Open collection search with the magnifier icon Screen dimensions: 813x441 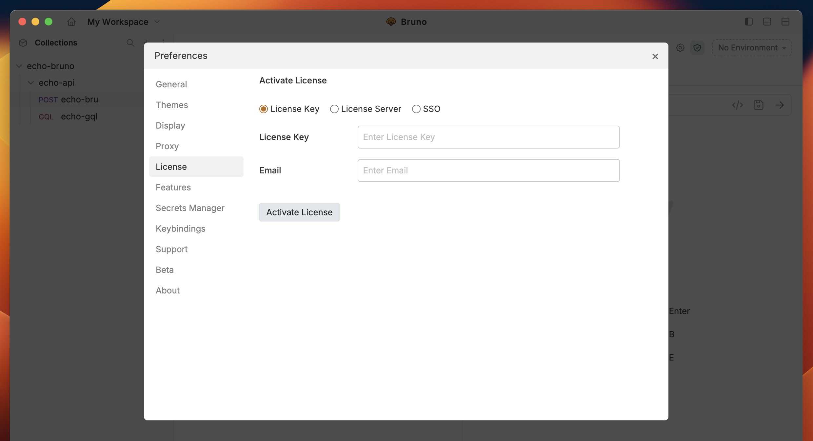point(130,43)
